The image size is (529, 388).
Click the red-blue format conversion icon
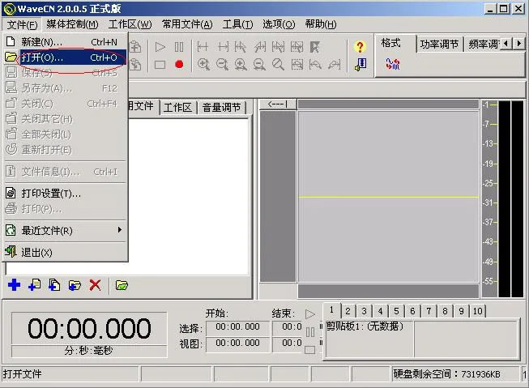coord(393,64)
